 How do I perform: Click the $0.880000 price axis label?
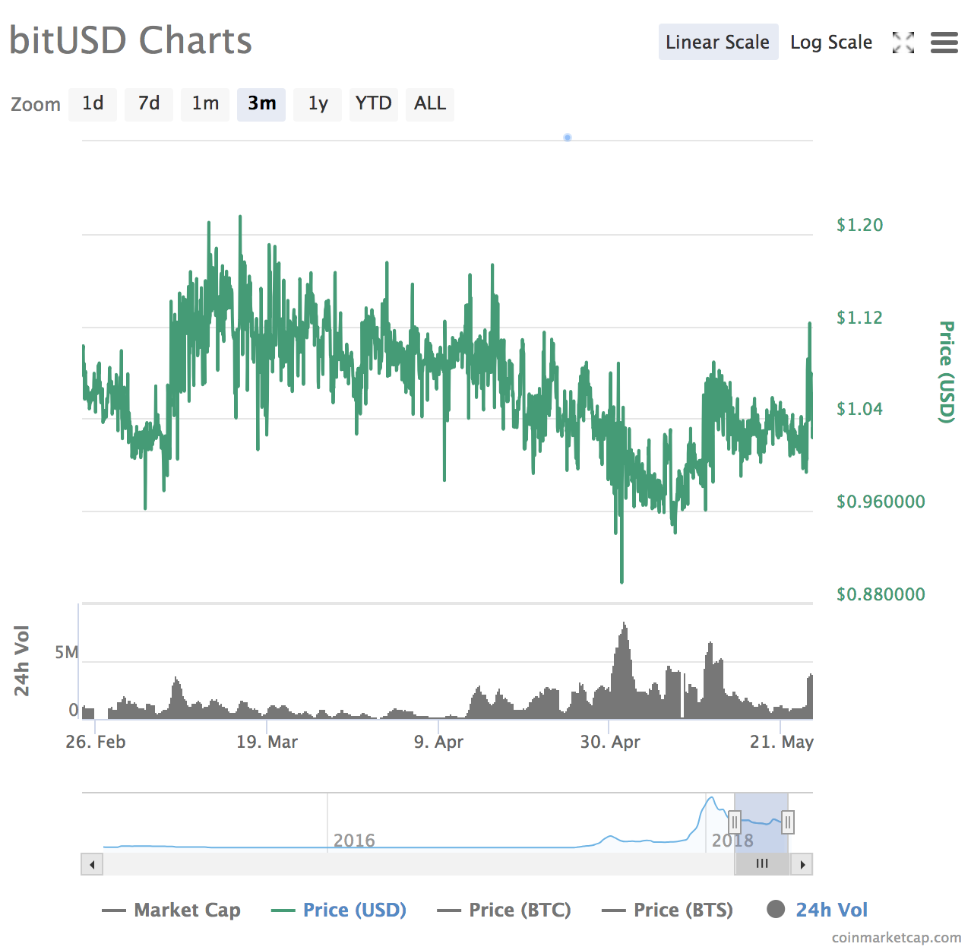pyautogui.click(x=881, y=594)
